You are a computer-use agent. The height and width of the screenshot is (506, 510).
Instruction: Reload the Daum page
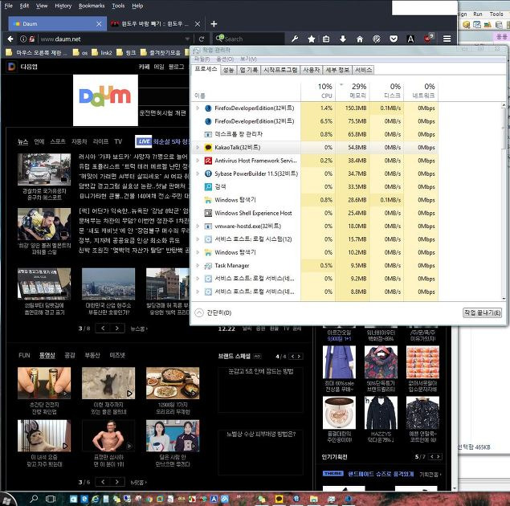(x=202, y=39)
